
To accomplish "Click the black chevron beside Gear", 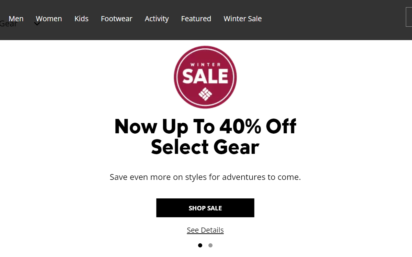I will coord(37,24).
